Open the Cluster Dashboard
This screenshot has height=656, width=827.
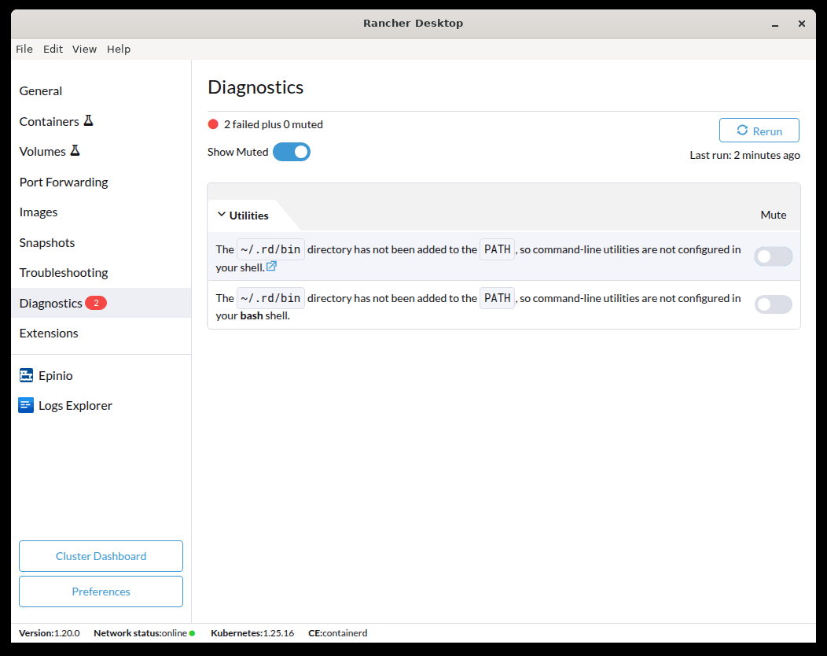pos(101,556)
